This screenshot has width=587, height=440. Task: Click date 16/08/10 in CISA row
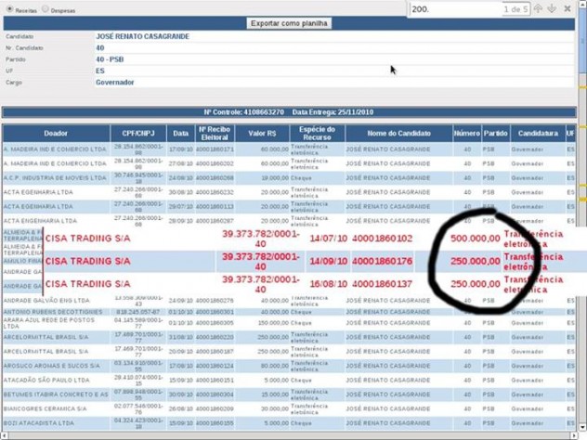click(328, 284)
